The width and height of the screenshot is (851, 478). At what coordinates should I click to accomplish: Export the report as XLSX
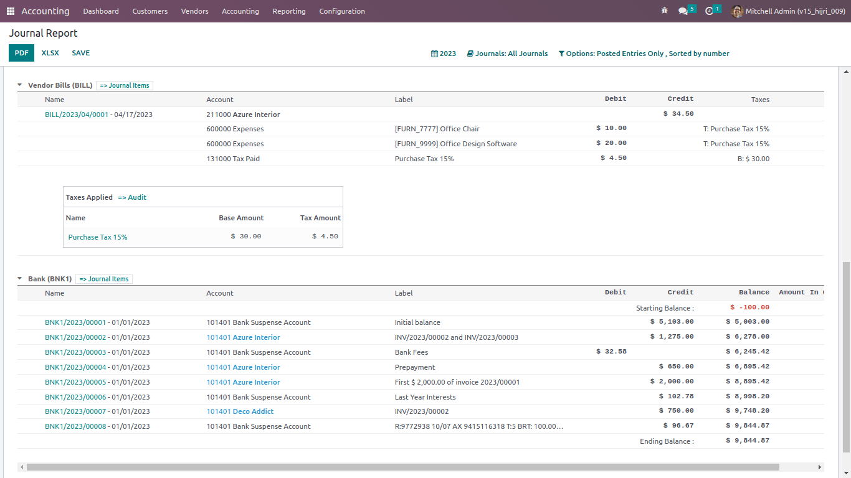[50, 53]
